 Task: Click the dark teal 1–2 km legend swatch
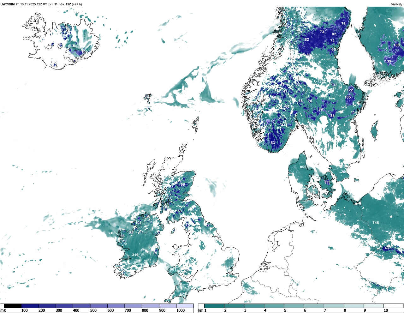[214, 306]
